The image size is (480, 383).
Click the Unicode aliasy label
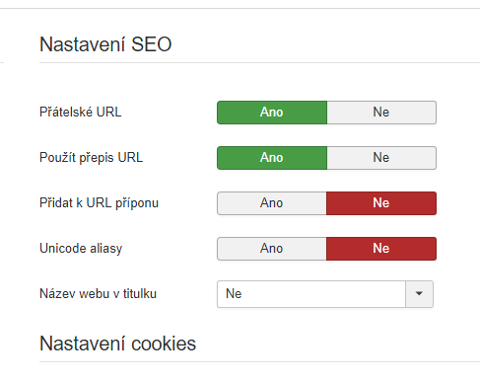tap(81, 249)
